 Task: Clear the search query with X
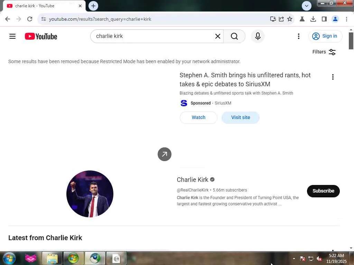pyautogui.click(x=218, y=36)
